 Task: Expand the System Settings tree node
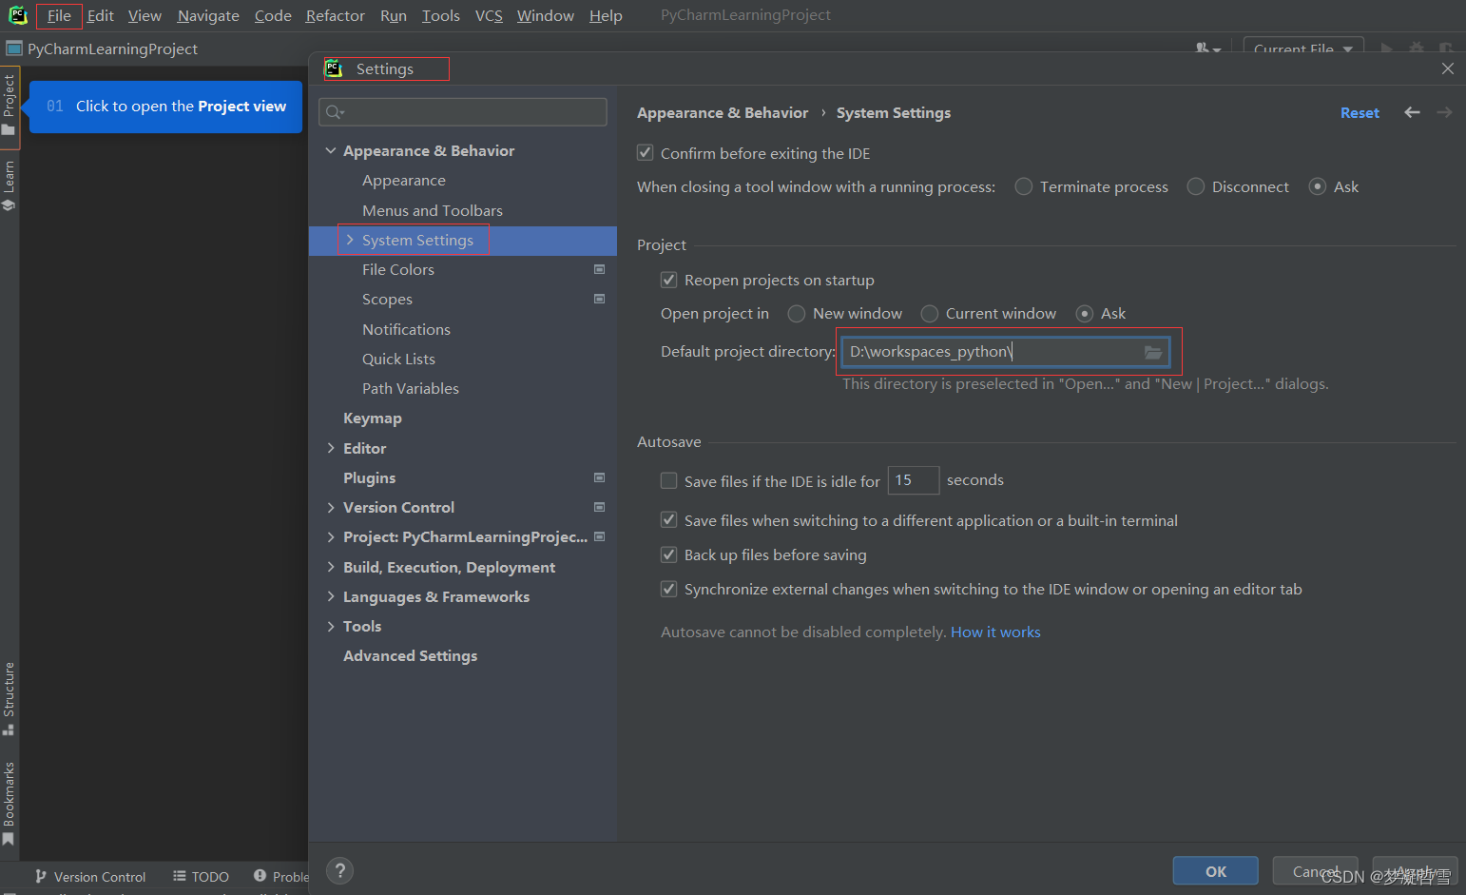tap(350, 240)
